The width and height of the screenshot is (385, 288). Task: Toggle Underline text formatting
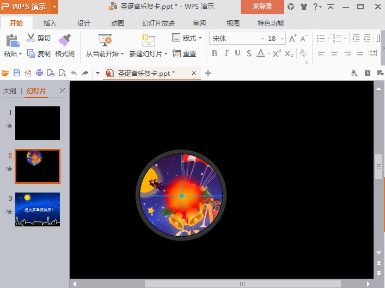click(x=237, y=53)
